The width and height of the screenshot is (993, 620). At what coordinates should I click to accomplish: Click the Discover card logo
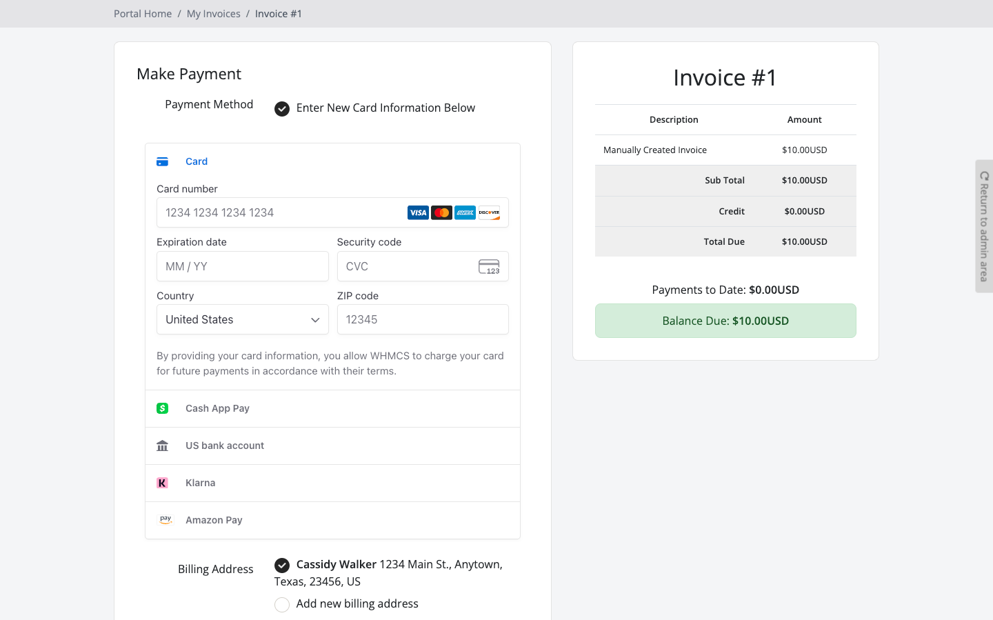[489, 212]
